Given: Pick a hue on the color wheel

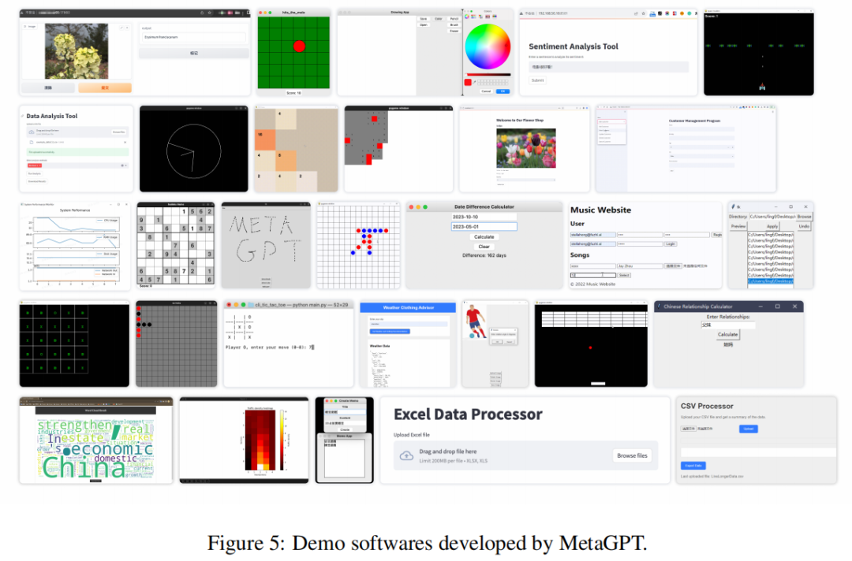Looking at the screenshot, I should (488, 46).
